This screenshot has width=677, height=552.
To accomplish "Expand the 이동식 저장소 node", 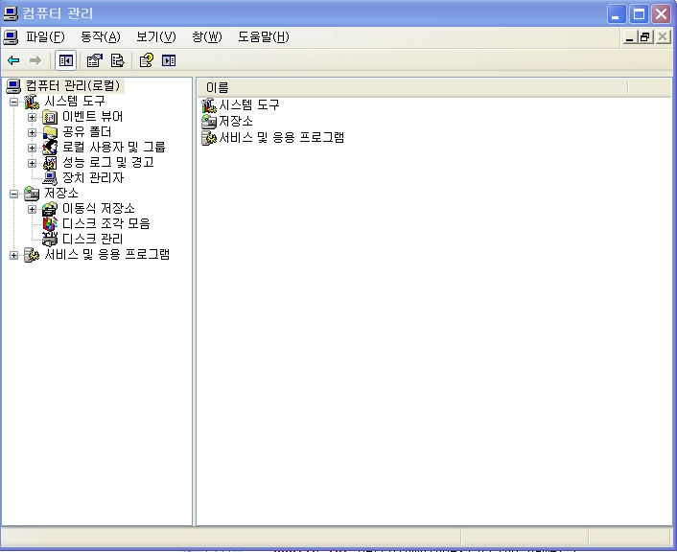I will click(x=32, y=209).
